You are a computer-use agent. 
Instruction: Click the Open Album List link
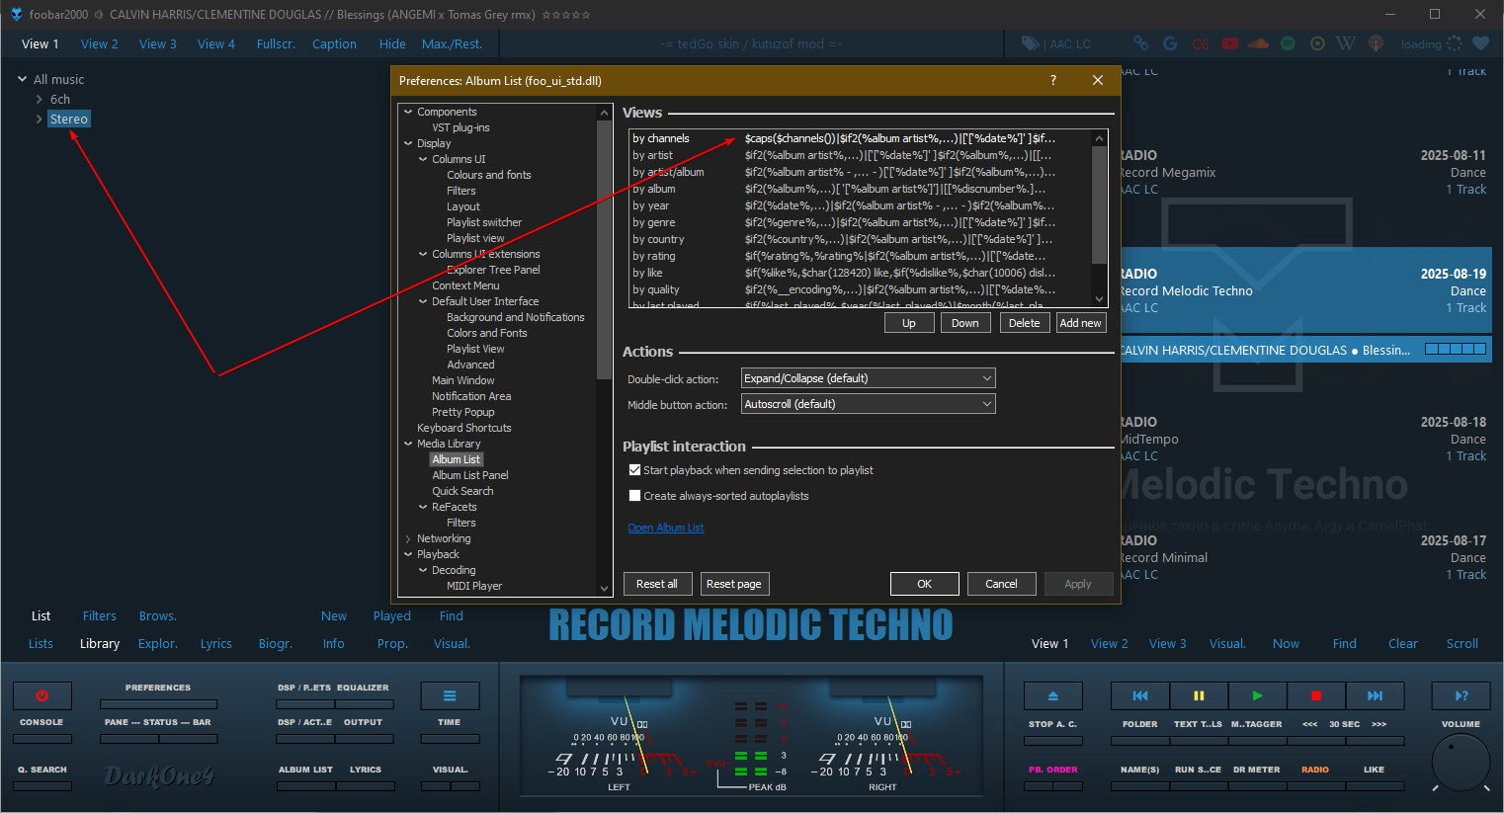666,528
